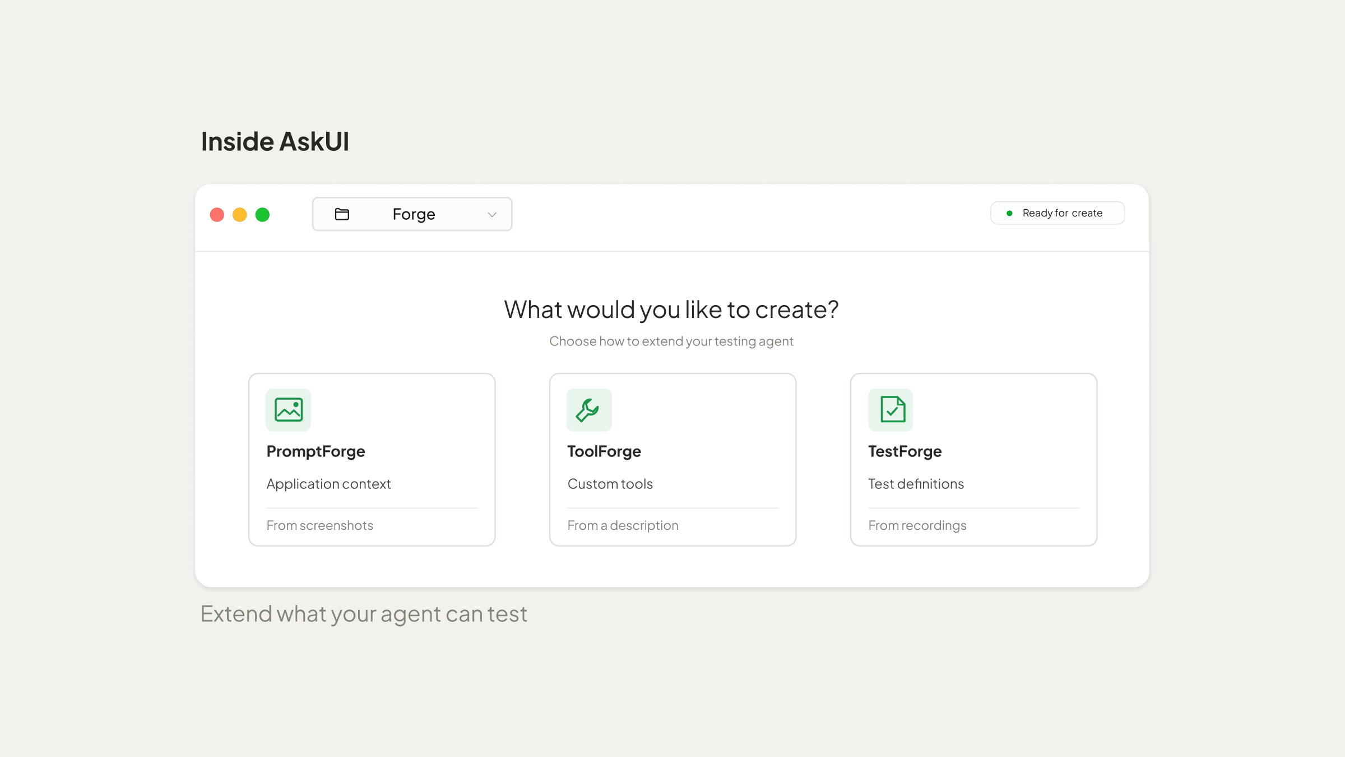1345x757 pixels.
Task: Click the folder icon in Forge selector
Action: click(342, 214)
